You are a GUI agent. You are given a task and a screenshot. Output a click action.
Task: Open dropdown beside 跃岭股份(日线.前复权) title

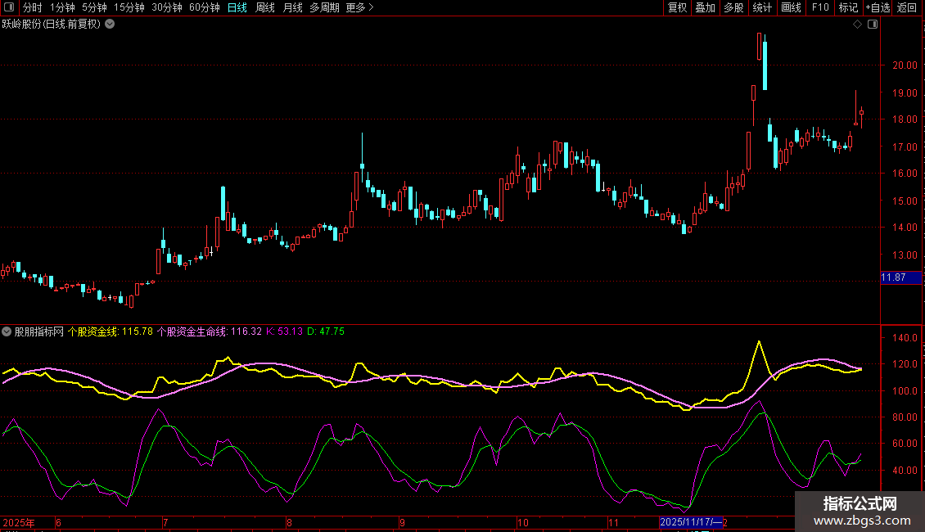point(110,25)
